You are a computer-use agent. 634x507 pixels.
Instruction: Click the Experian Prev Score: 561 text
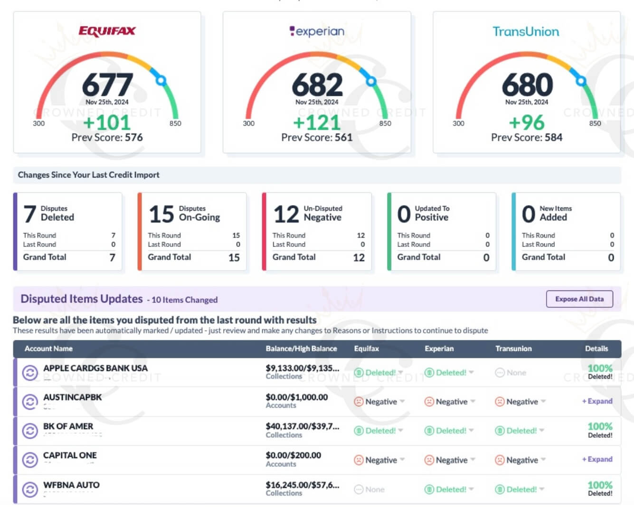[x=317, y=138]
